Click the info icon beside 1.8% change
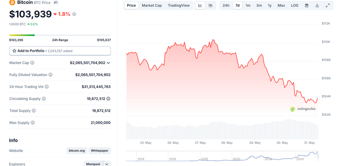 pos(74,14)
